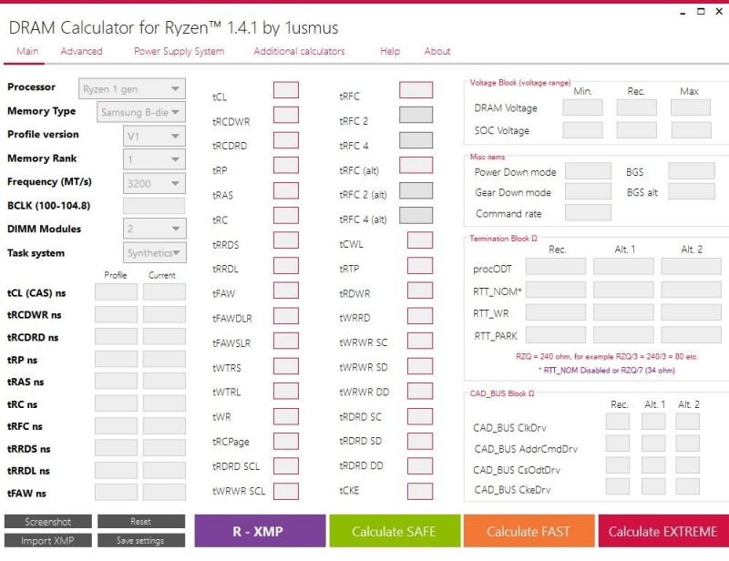Image resolution: width=729 pixels, height=561 pixels.
Task: Go to Additional calculators tab
Action: (x=299, y=51)
